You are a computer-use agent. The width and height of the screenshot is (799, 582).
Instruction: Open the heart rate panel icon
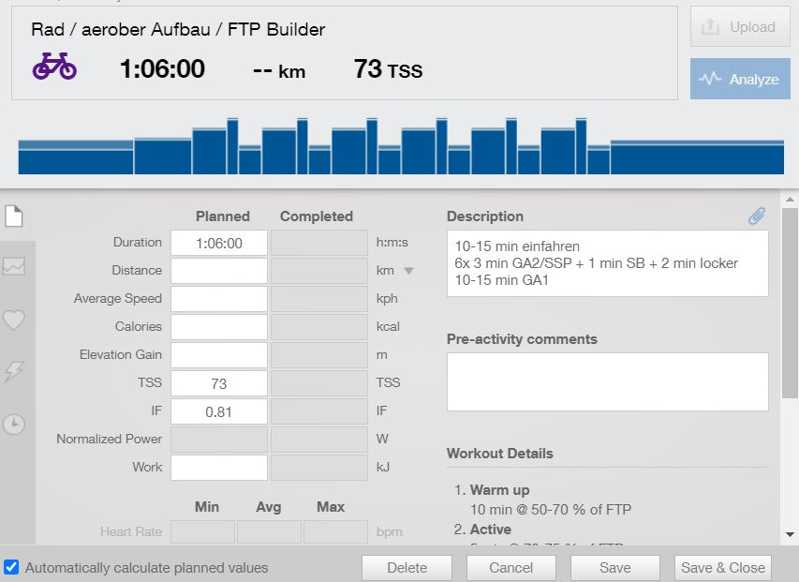[13, 320]
